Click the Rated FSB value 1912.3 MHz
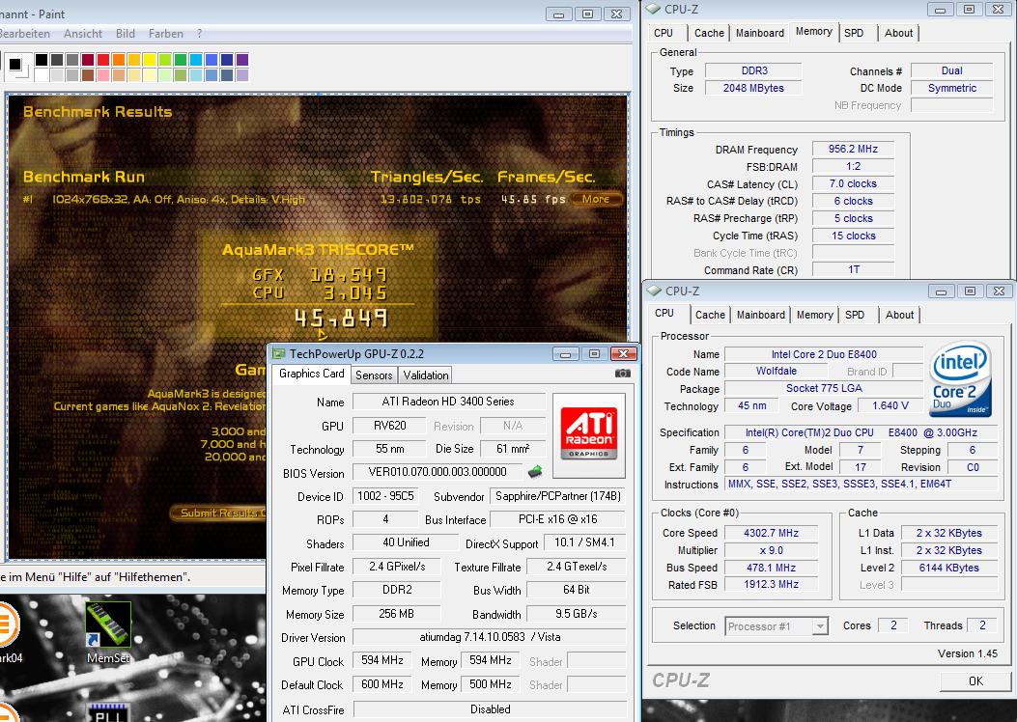The width and height of the screenshot is (1017, 722). (x=771, y=585)
